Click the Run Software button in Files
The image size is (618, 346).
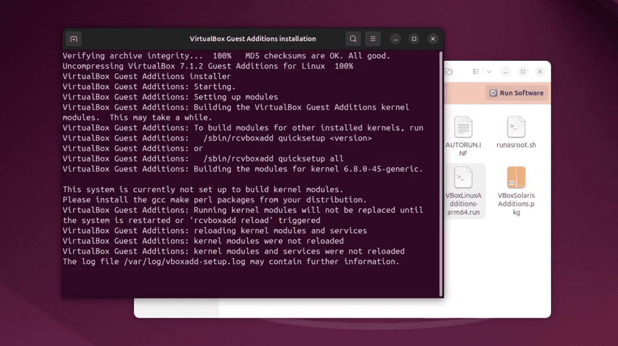pos(517,93)
